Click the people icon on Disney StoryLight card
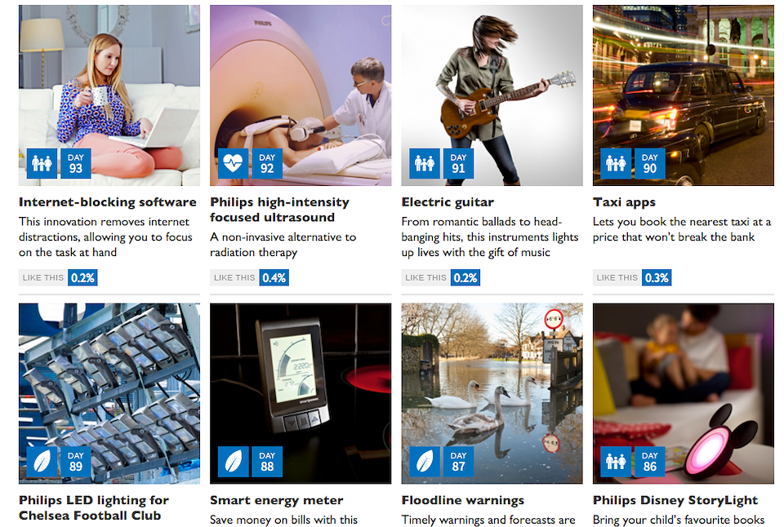The image size is (784, 527). 616,462
